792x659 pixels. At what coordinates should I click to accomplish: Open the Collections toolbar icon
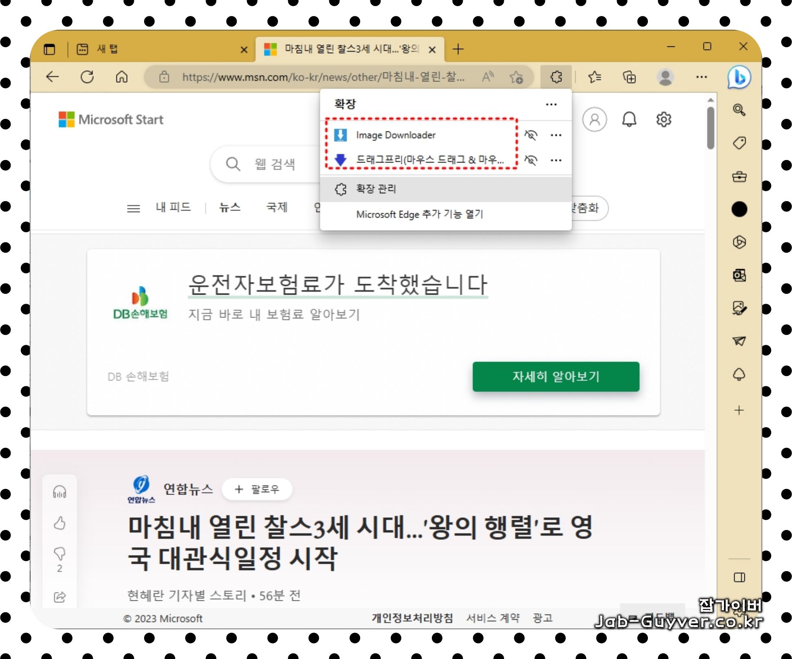coord(629,77)
